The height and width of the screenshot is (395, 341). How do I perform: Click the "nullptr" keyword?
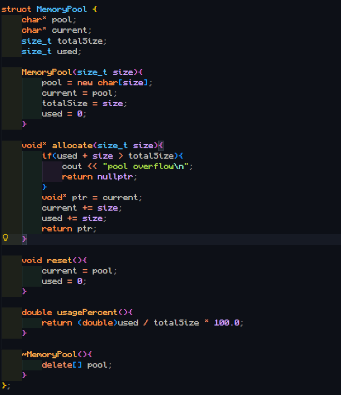[x=115, y=177]
